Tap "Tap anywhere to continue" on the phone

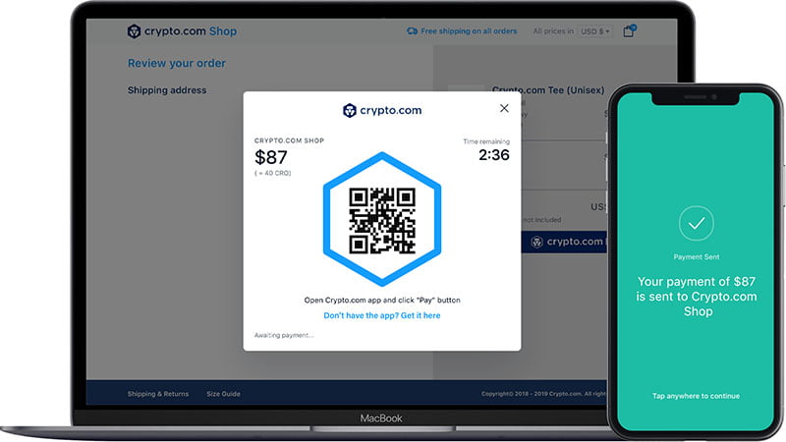tap(696, 396)
